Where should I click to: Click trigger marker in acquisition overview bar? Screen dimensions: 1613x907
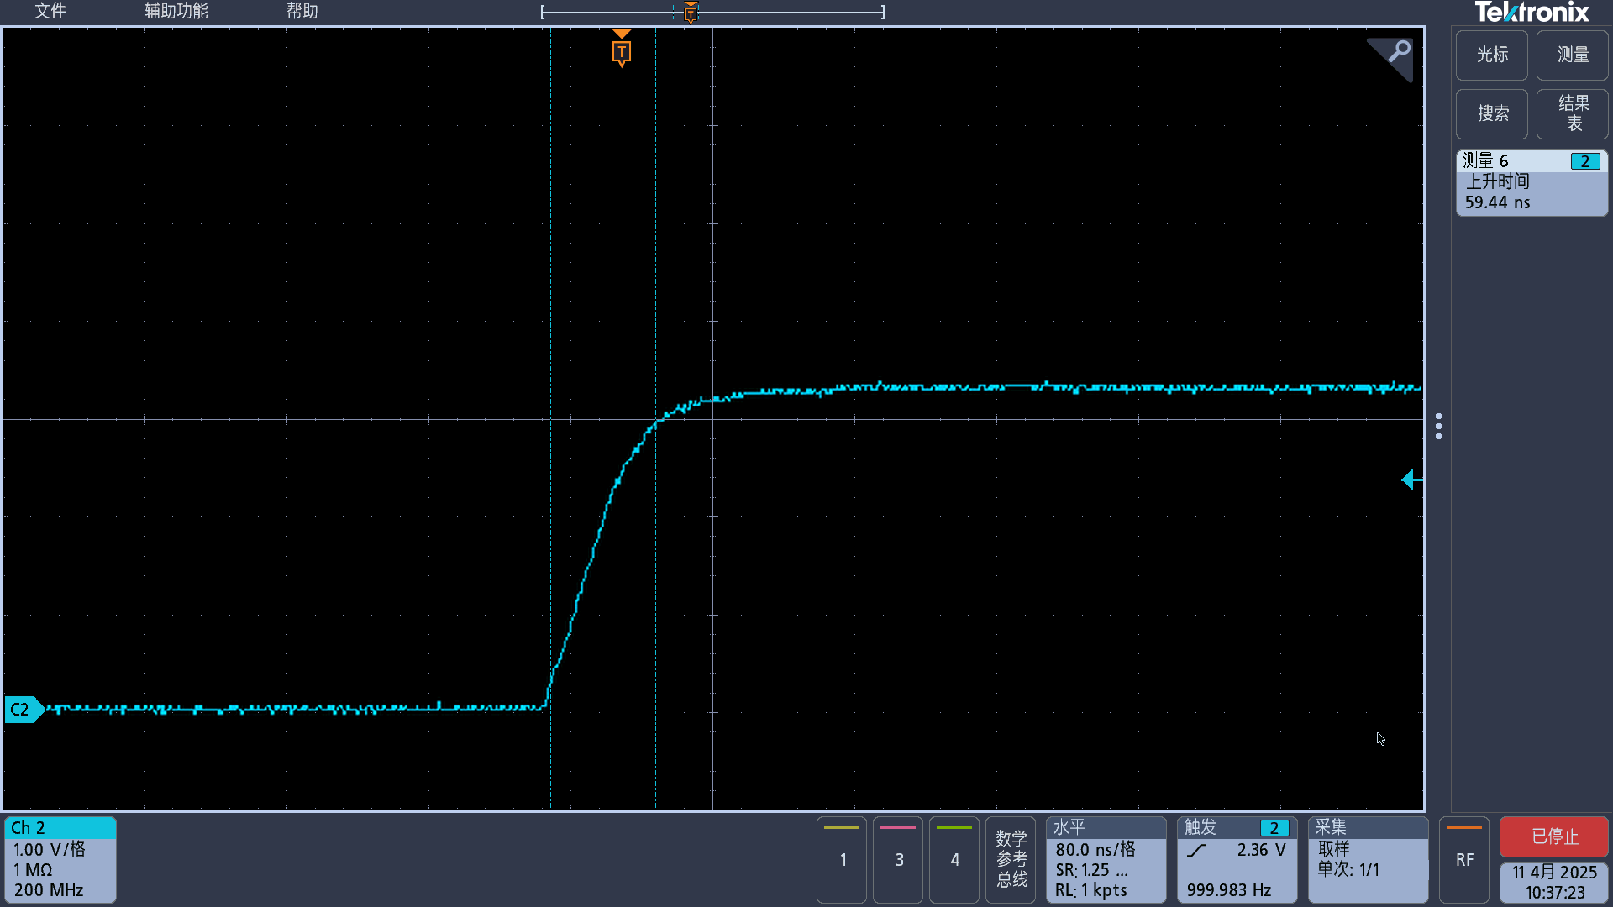[691, 13]
